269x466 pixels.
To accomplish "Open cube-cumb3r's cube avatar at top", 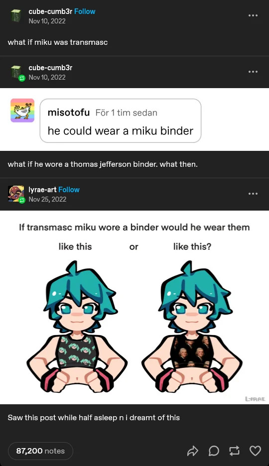I will (16, 16).
